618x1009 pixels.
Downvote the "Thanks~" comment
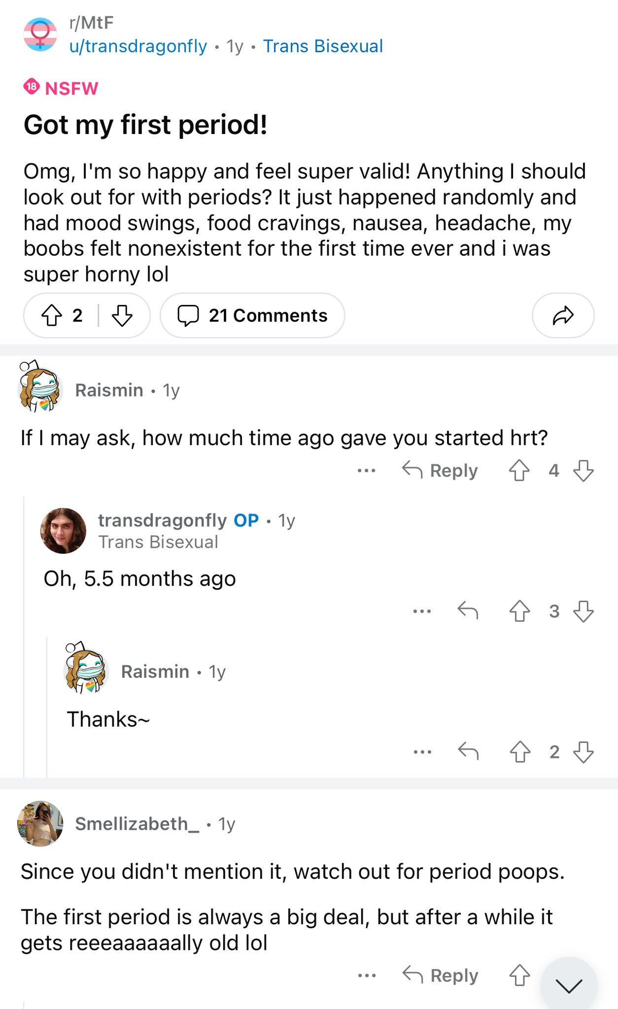(584, 752)
